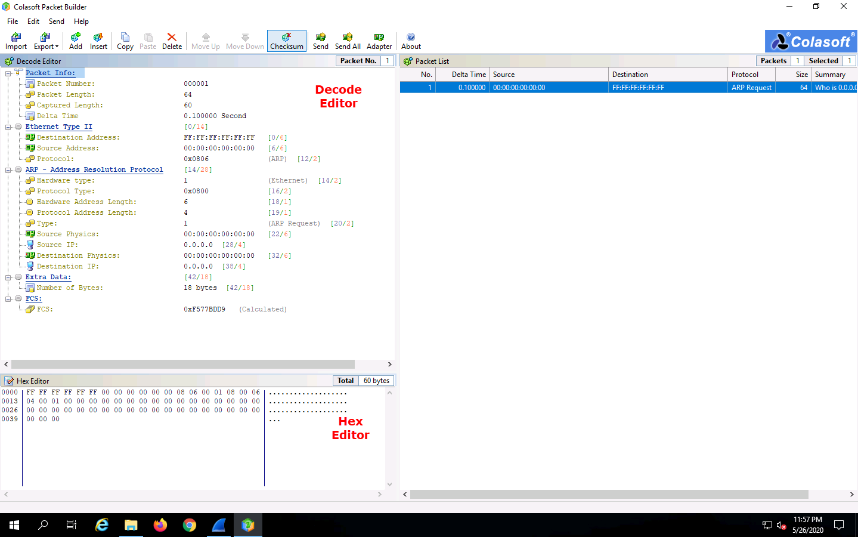
Task: Select the Ethernet Type II heading
Action: click(x=58, y=126)
